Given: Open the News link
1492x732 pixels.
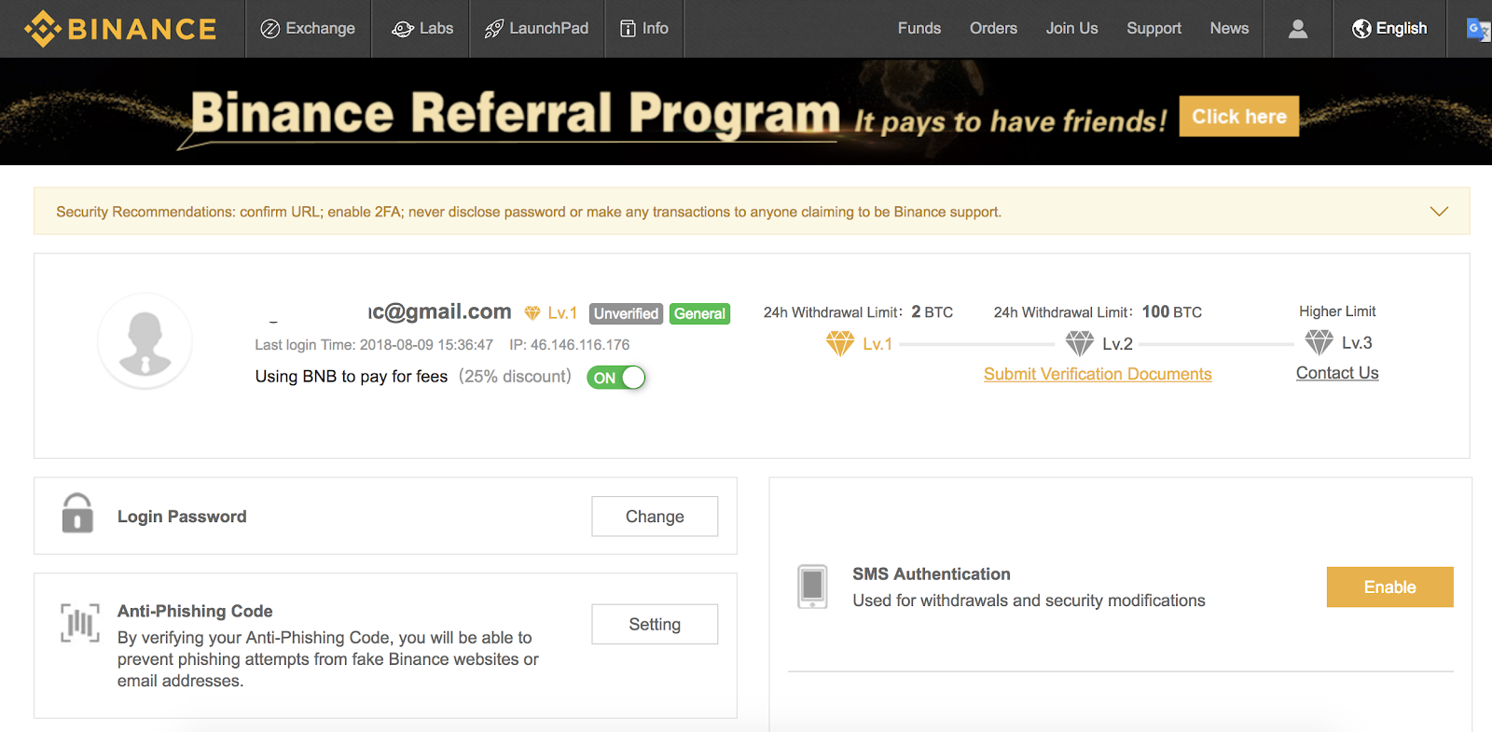Looking at the screenshot, I should [x=1229, y=29].
